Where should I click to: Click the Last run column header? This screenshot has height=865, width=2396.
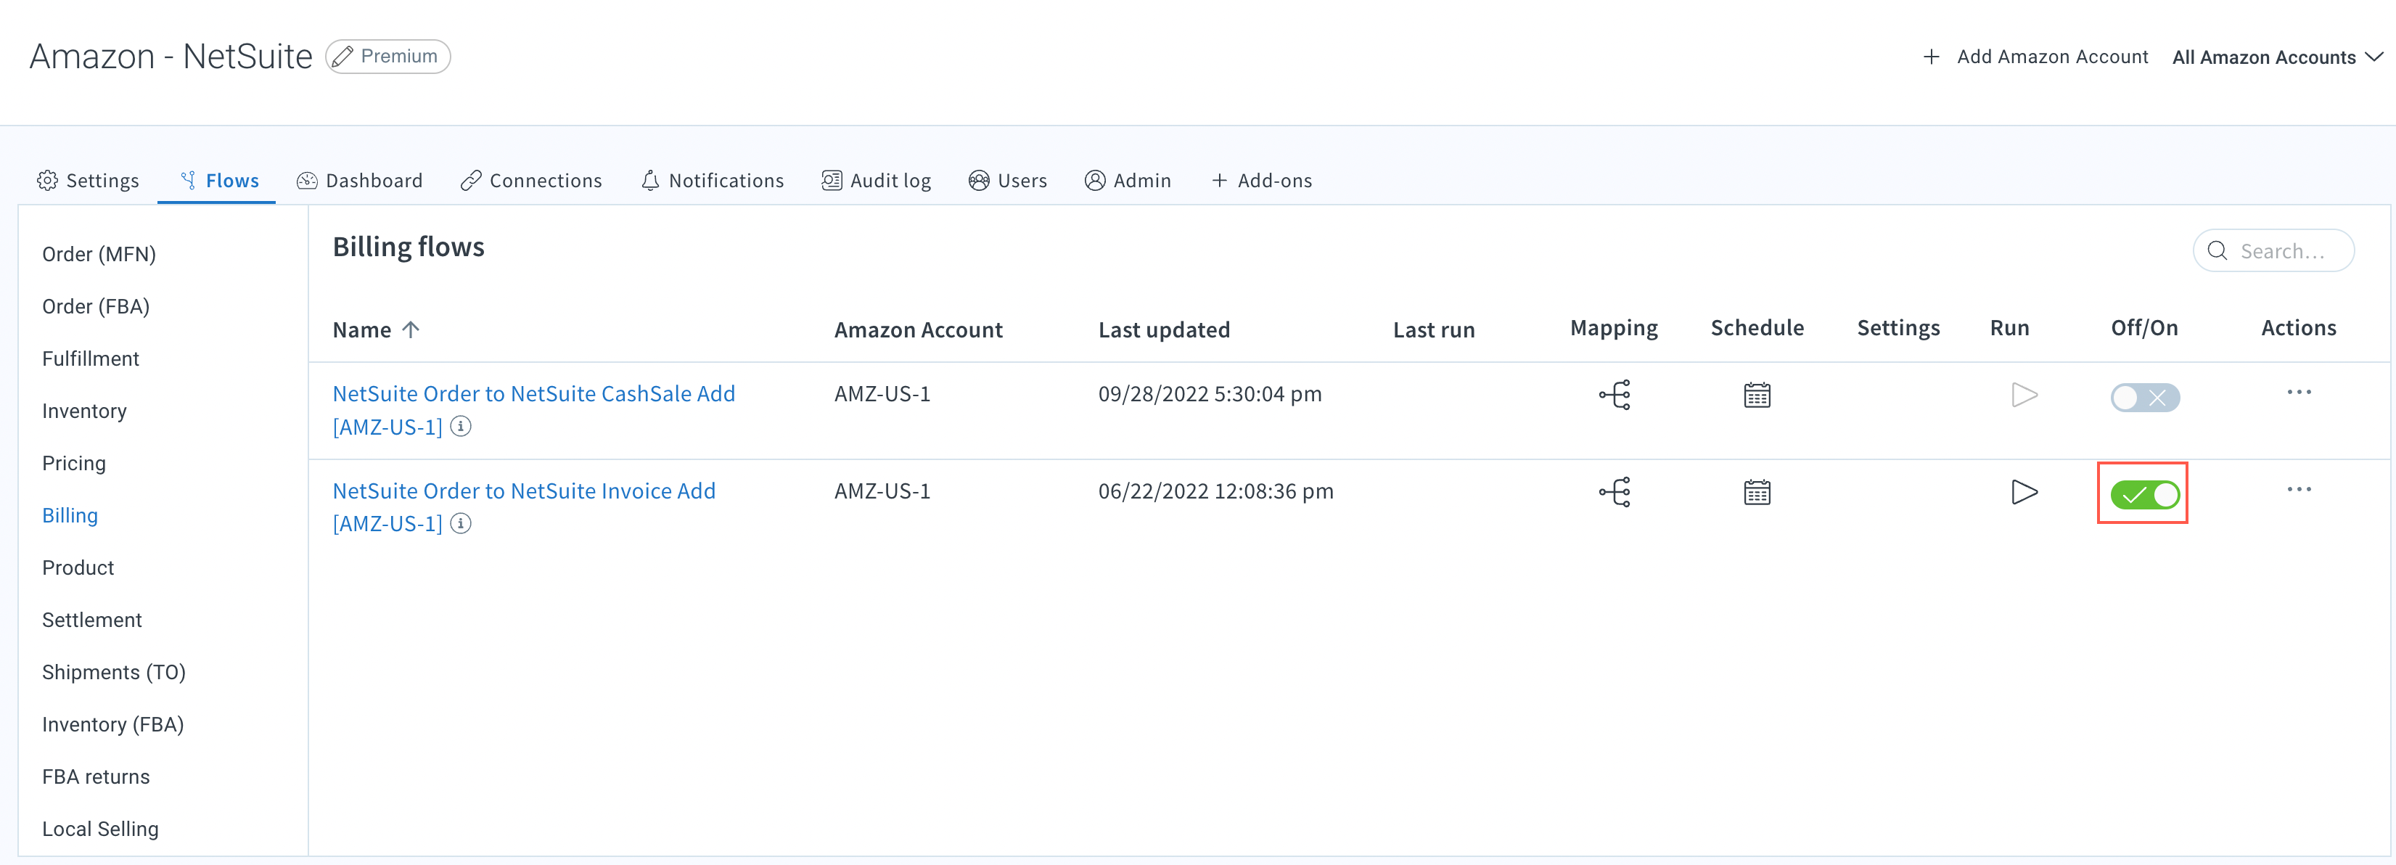tap(1433, 330)
